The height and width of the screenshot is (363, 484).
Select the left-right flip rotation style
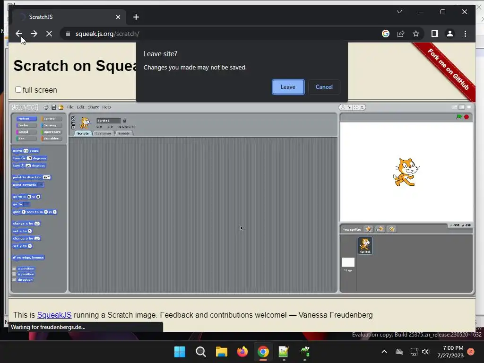73,123
